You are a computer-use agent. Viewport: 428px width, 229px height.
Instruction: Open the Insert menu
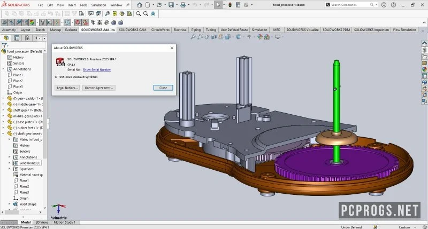tap(72, 5)
